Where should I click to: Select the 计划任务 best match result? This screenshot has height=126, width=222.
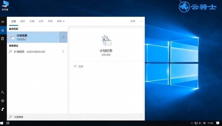33,37
